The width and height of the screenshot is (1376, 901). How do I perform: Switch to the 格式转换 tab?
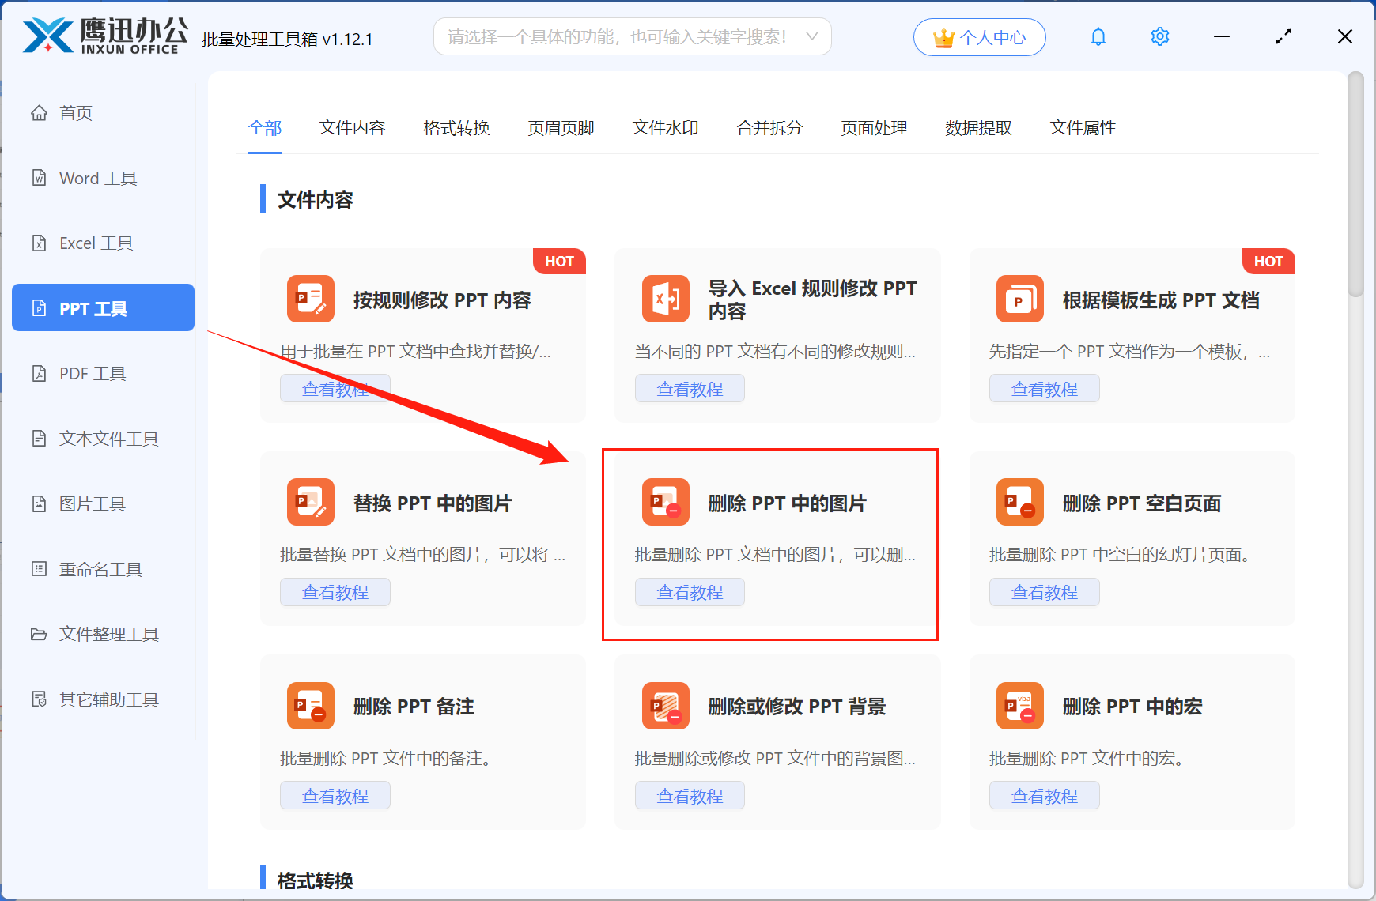click(x=456, y=128)
